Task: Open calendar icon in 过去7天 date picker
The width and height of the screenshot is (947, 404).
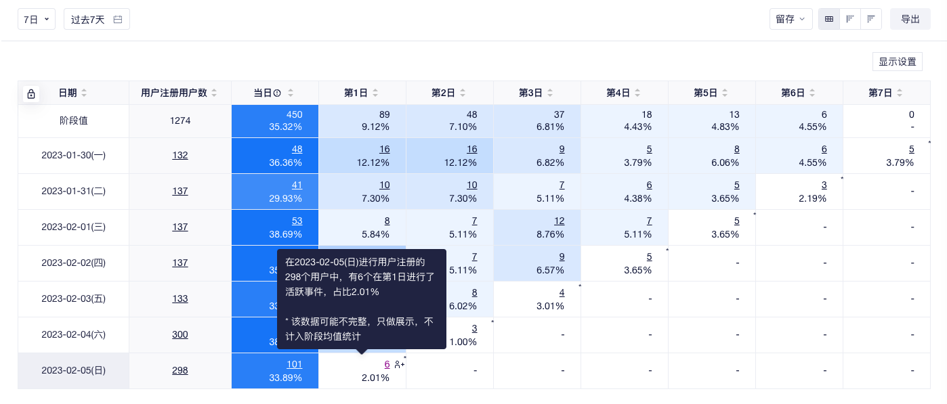Action: pyautogui.click(x=118, y=20)
